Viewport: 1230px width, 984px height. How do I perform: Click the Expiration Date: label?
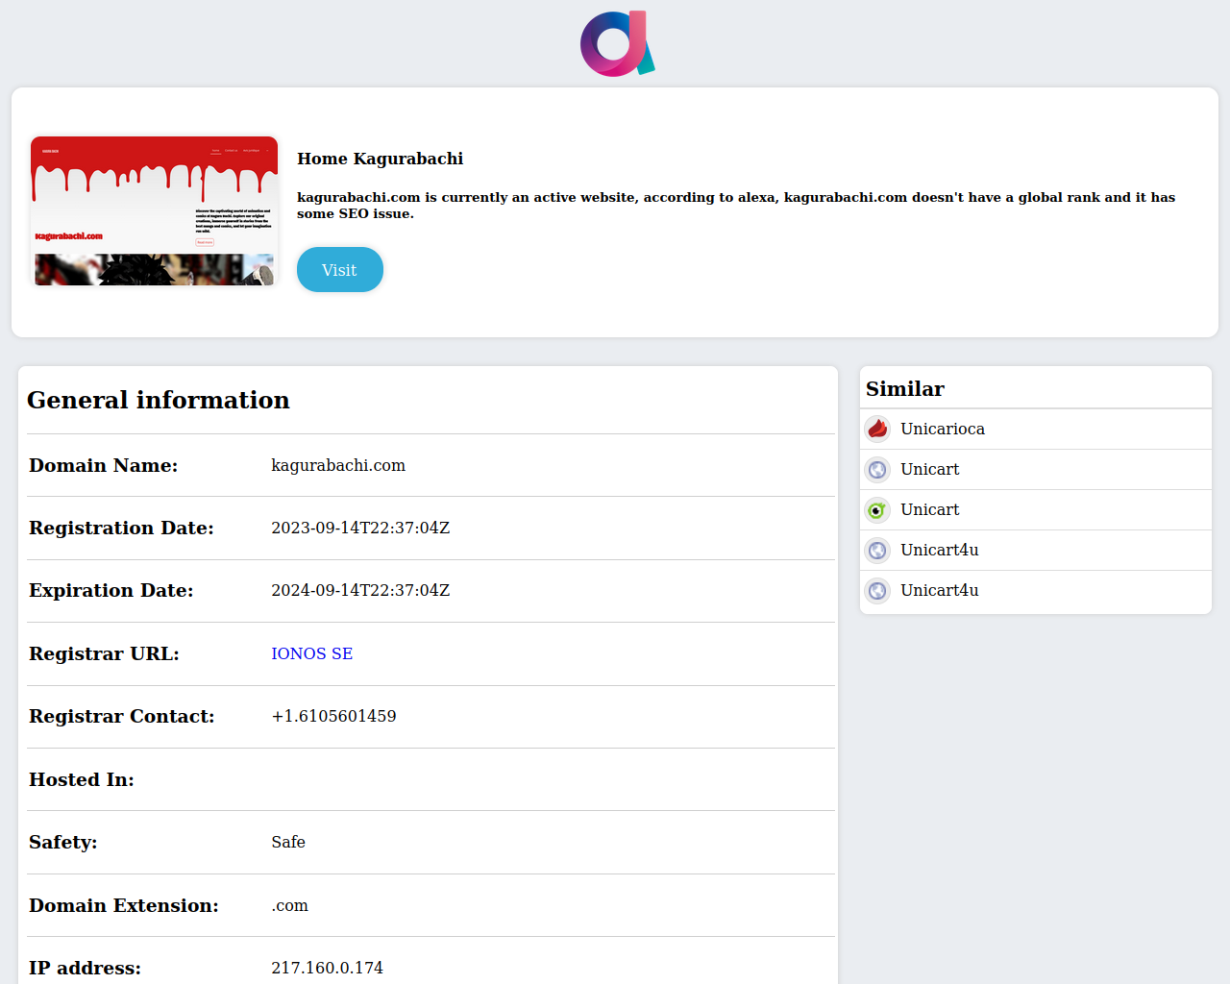(x=111, y=590)
